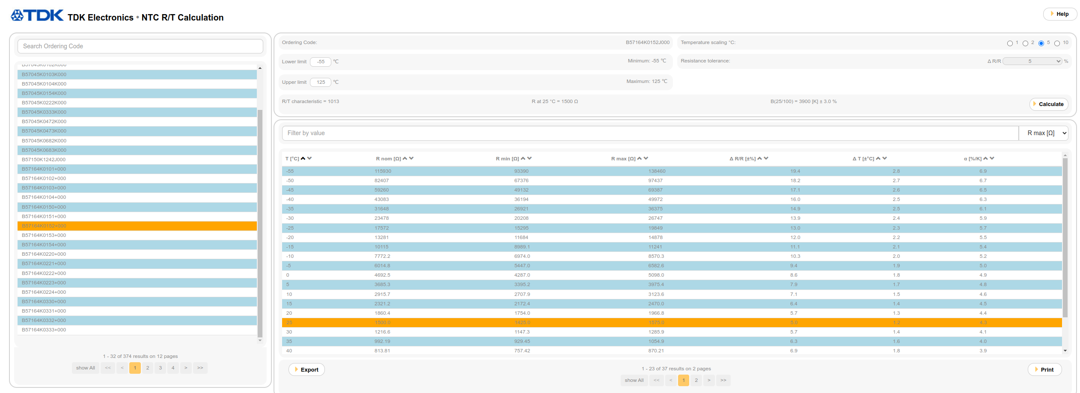Sort α [%/K] column ascending arrow
Viewport: 1080px width, 393px height.
985,158
